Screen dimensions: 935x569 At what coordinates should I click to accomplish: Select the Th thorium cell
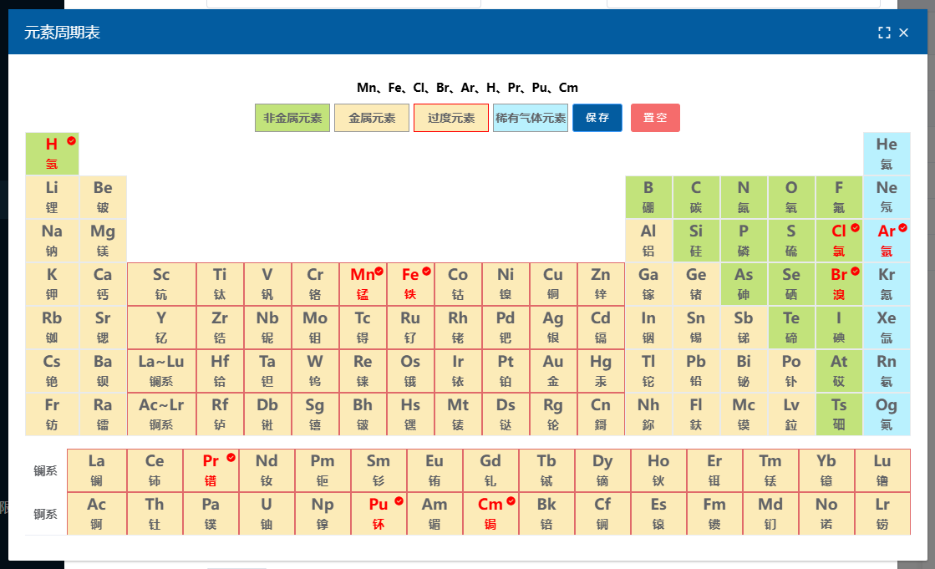155,514
